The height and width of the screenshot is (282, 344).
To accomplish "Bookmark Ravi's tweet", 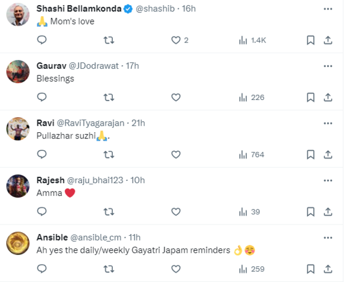I will 310,155.
